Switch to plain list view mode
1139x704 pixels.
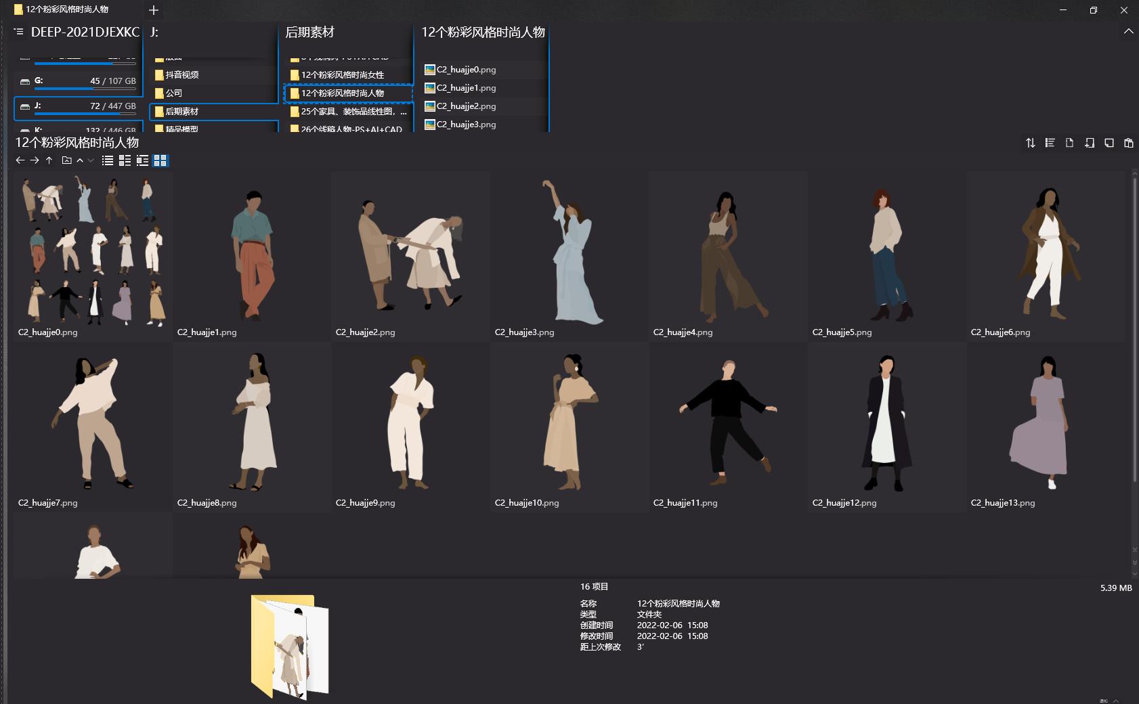click(x=107, y=160)
